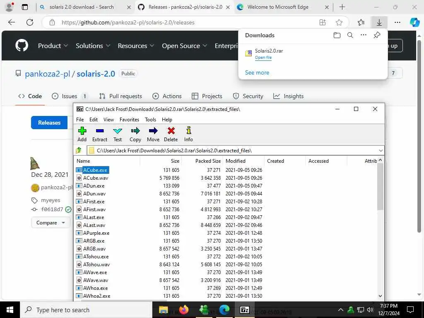The image size is (424, 318).
Task: Click the f0618d7 commit link
Action: pos(52,209)
